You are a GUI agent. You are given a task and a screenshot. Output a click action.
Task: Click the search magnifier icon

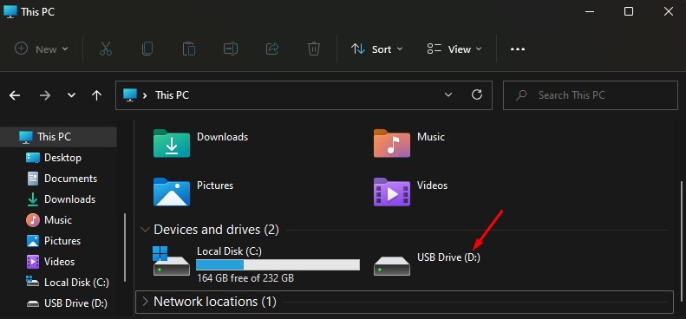click(x=521, y=95)
